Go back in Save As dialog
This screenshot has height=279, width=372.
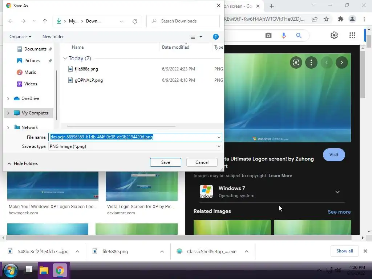(x=11, y=21)
